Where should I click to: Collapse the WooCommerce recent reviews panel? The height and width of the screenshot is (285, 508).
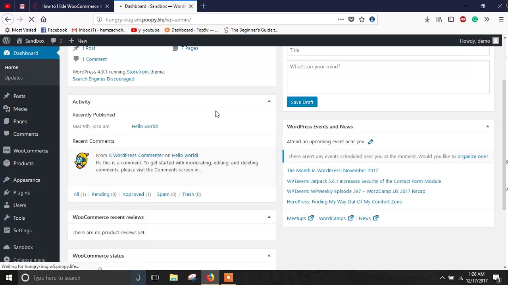coord(269,217)
